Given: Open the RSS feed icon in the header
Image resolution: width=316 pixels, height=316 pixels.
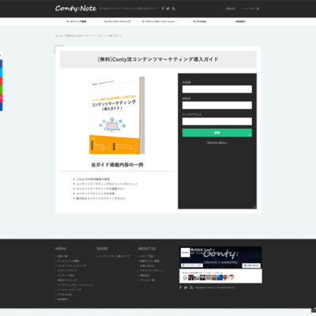Looking at the screenshot, I should pos(173,9).
